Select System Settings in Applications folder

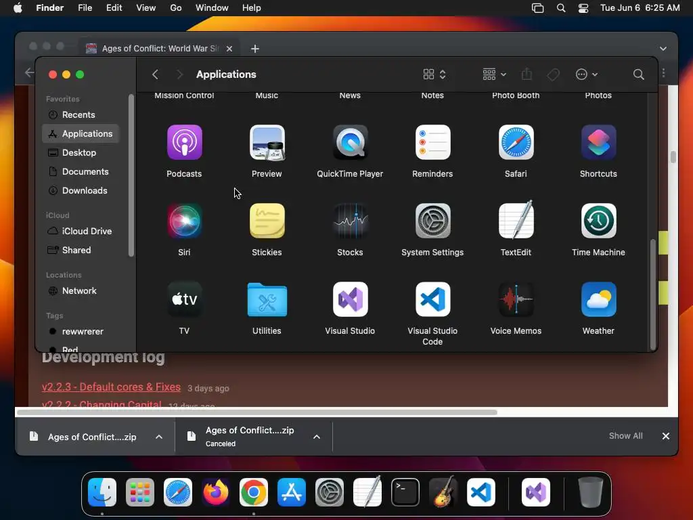pos(432,221)
